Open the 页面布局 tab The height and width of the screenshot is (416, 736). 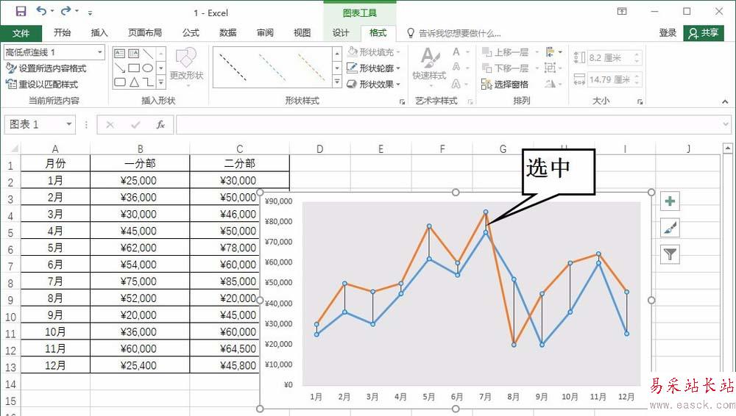tap(144, 32)
